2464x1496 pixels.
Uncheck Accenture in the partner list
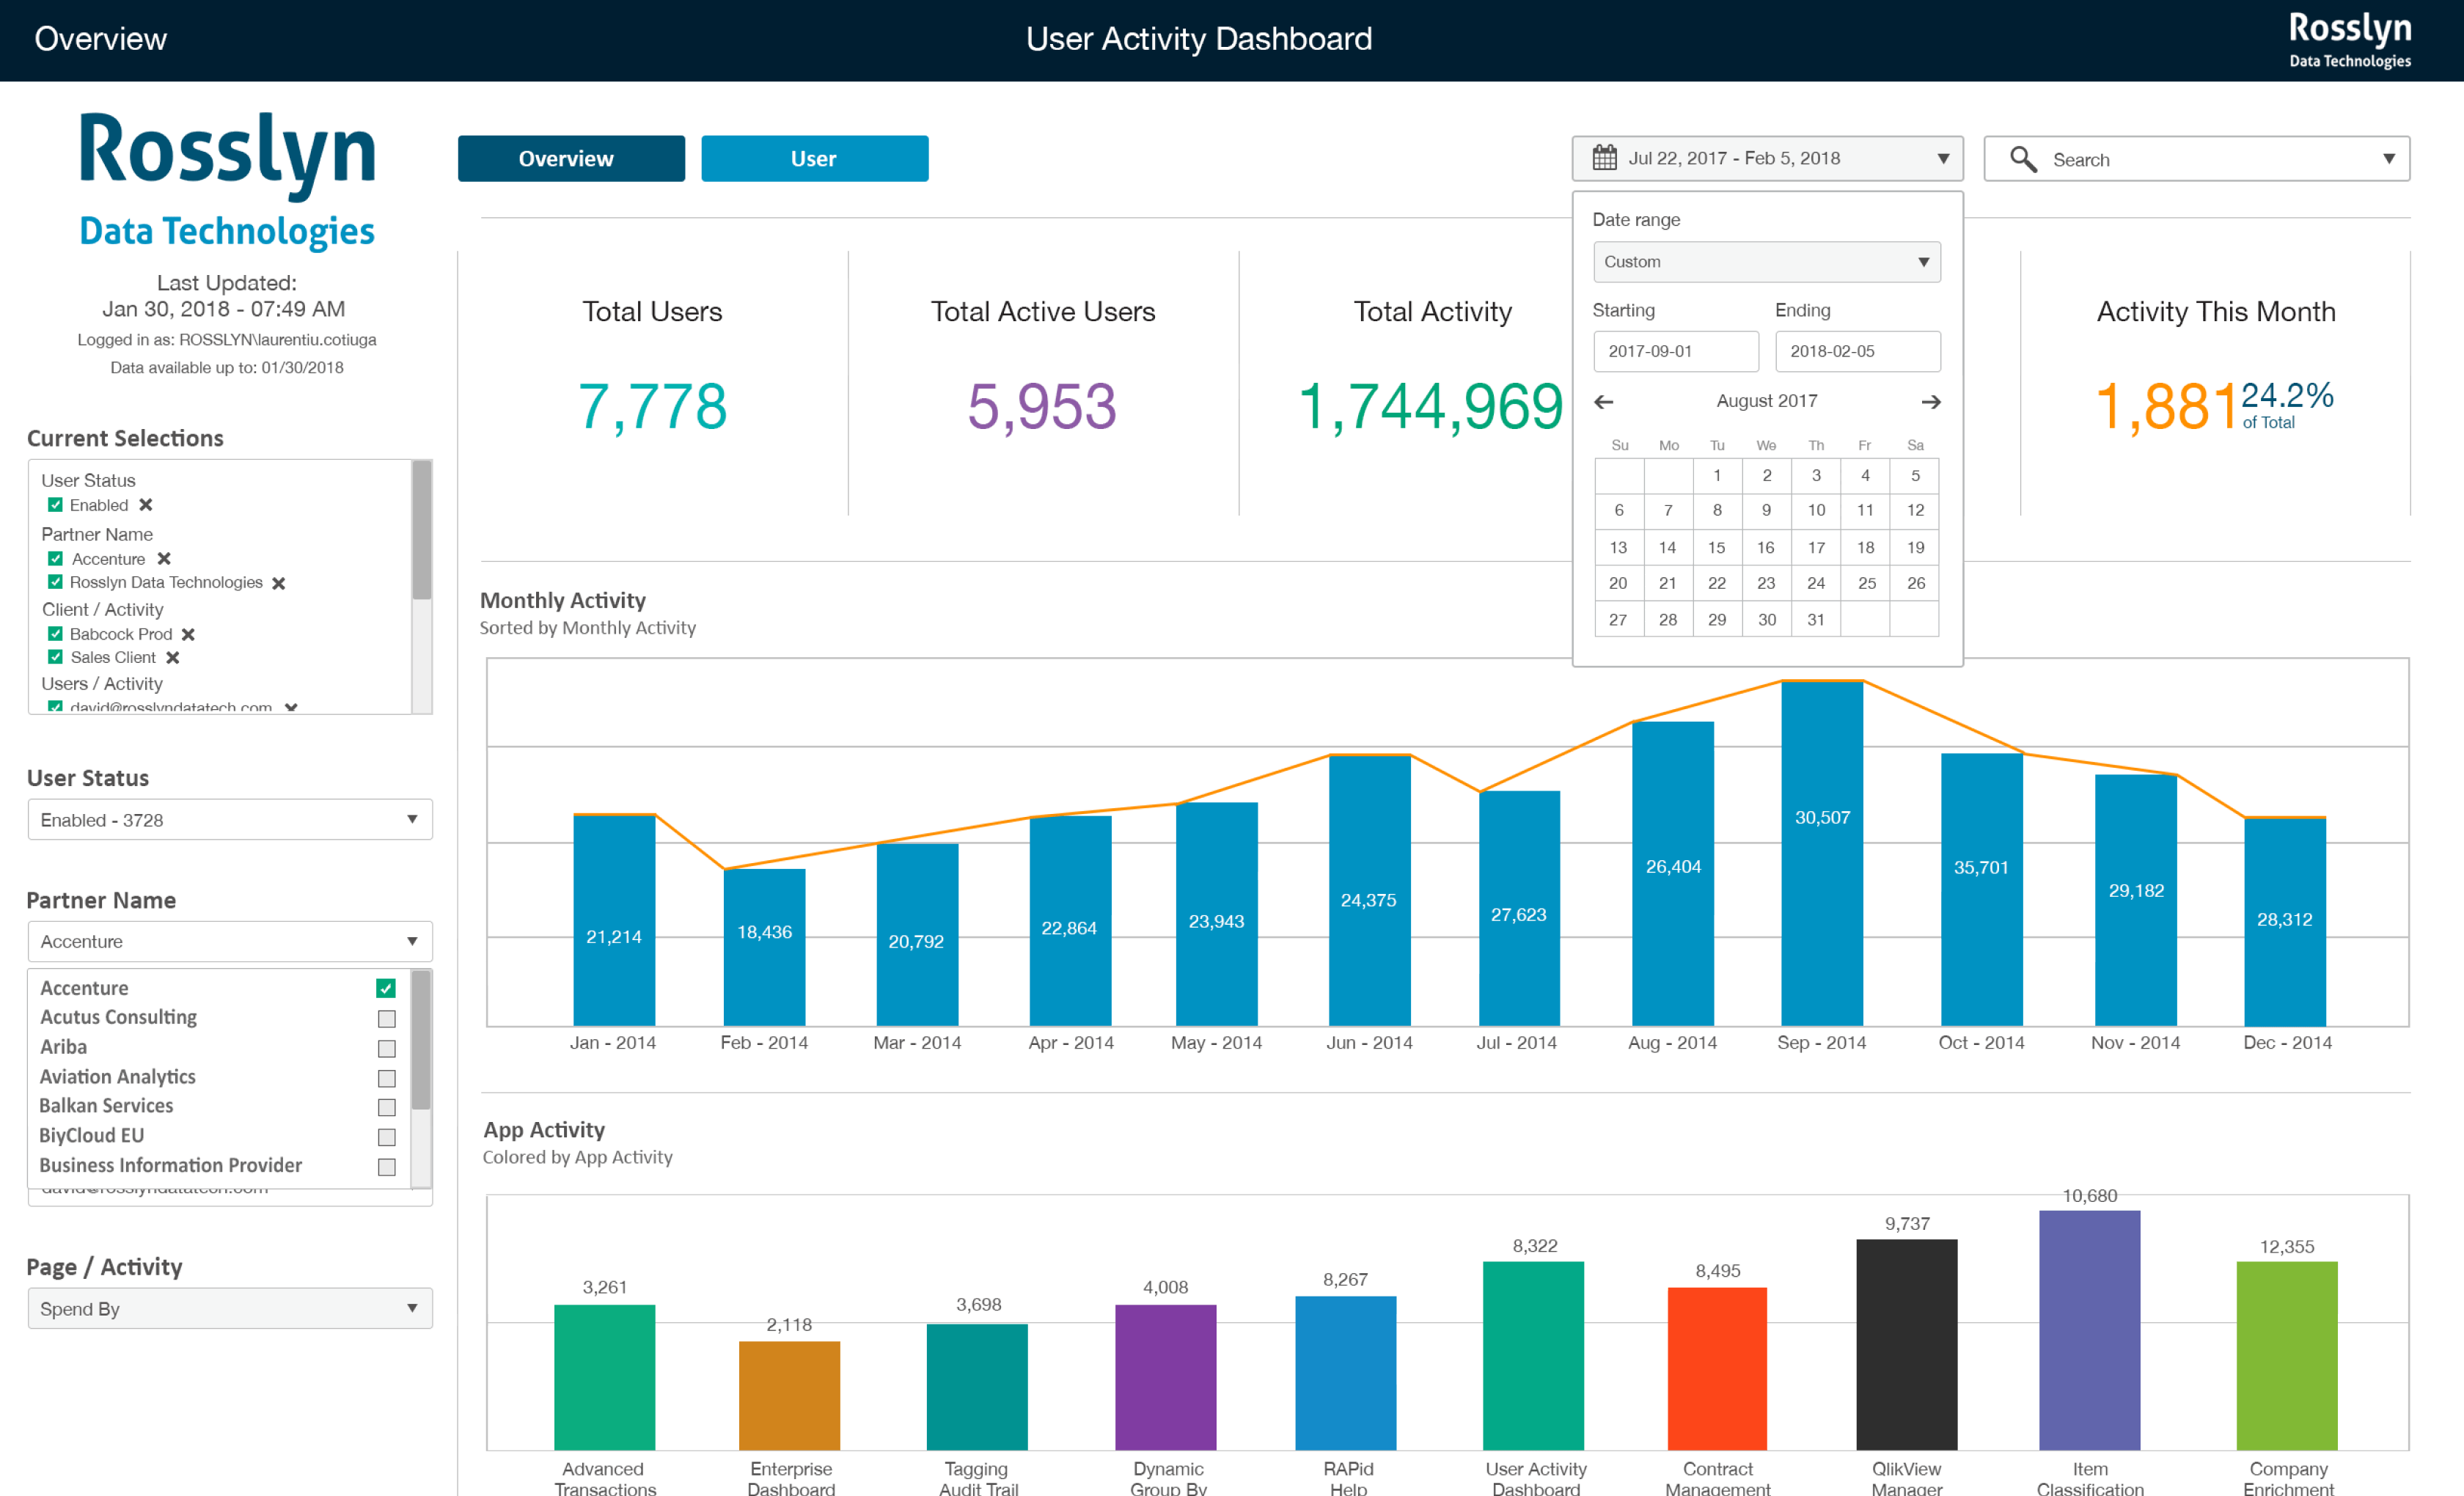386,988
